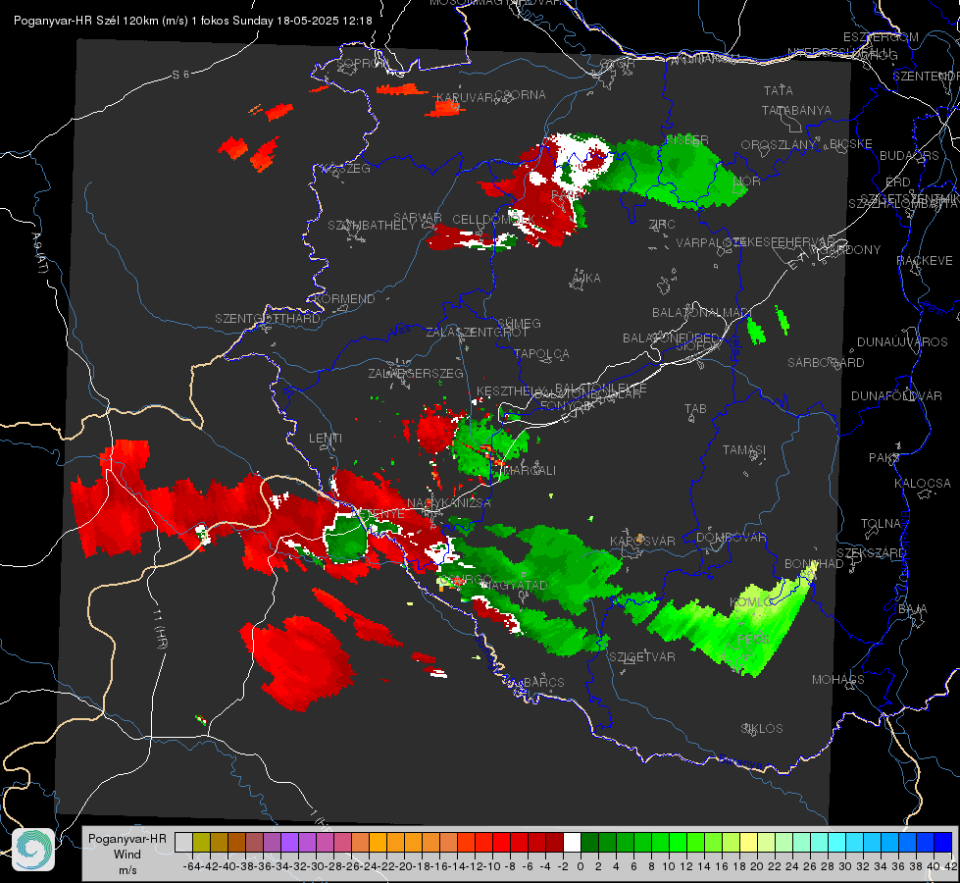
Task: Click the DOMBÓVÁR city label
Action: click(731, 538)
